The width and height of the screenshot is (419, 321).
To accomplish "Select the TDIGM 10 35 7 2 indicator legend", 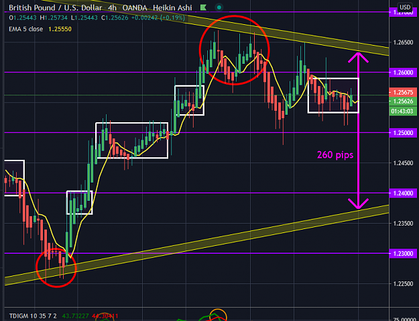I will [x=33, y=316].
